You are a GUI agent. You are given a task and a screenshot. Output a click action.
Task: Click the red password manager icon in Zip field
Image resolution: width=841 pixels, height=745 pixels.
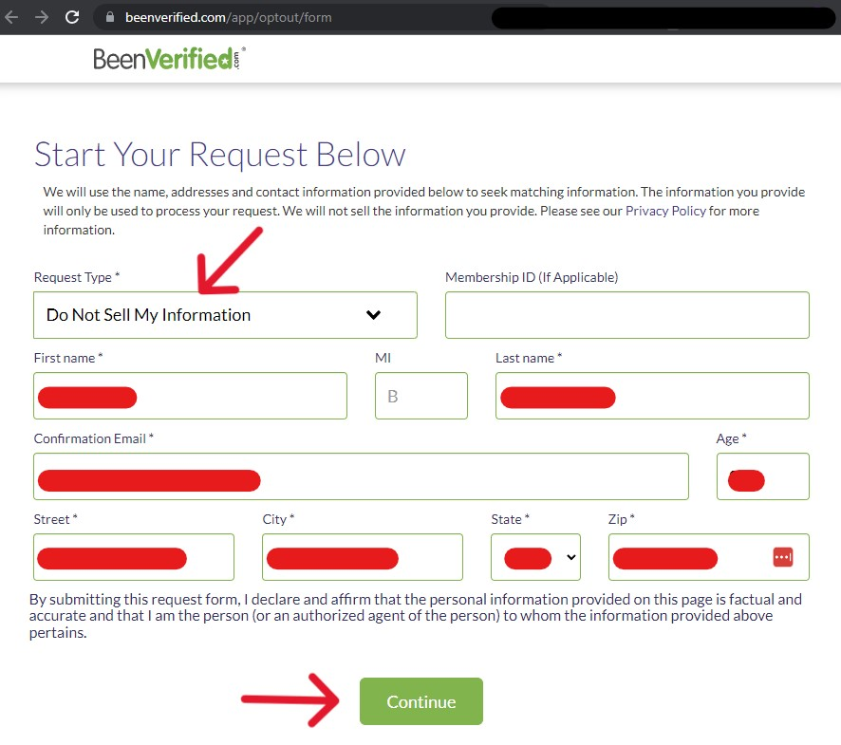[782, 557]
